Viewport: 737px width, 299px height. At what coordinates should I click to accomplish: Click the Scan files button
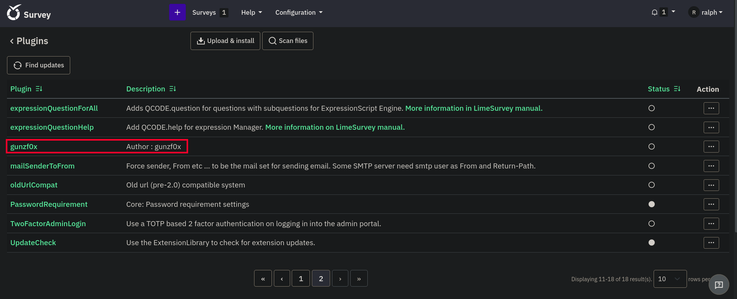pos(288,41)
